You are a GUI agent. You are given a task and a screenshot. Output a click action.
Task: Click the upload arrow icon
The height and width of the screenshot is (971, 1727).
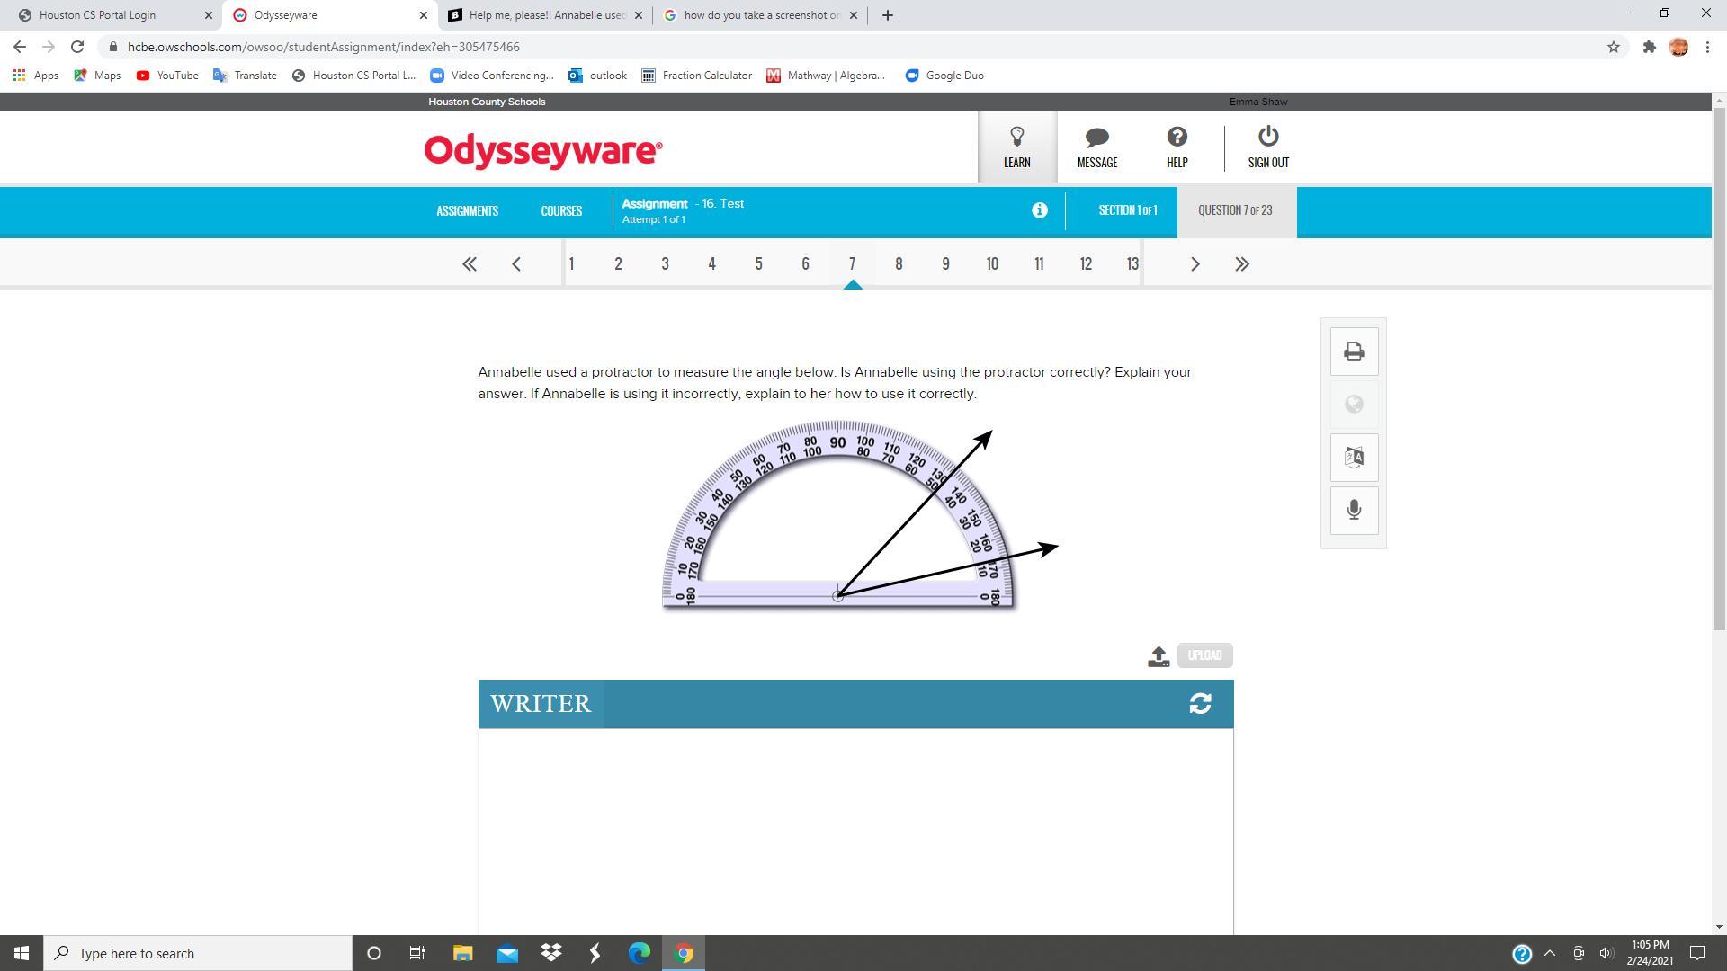click(x=1159, y=656)
